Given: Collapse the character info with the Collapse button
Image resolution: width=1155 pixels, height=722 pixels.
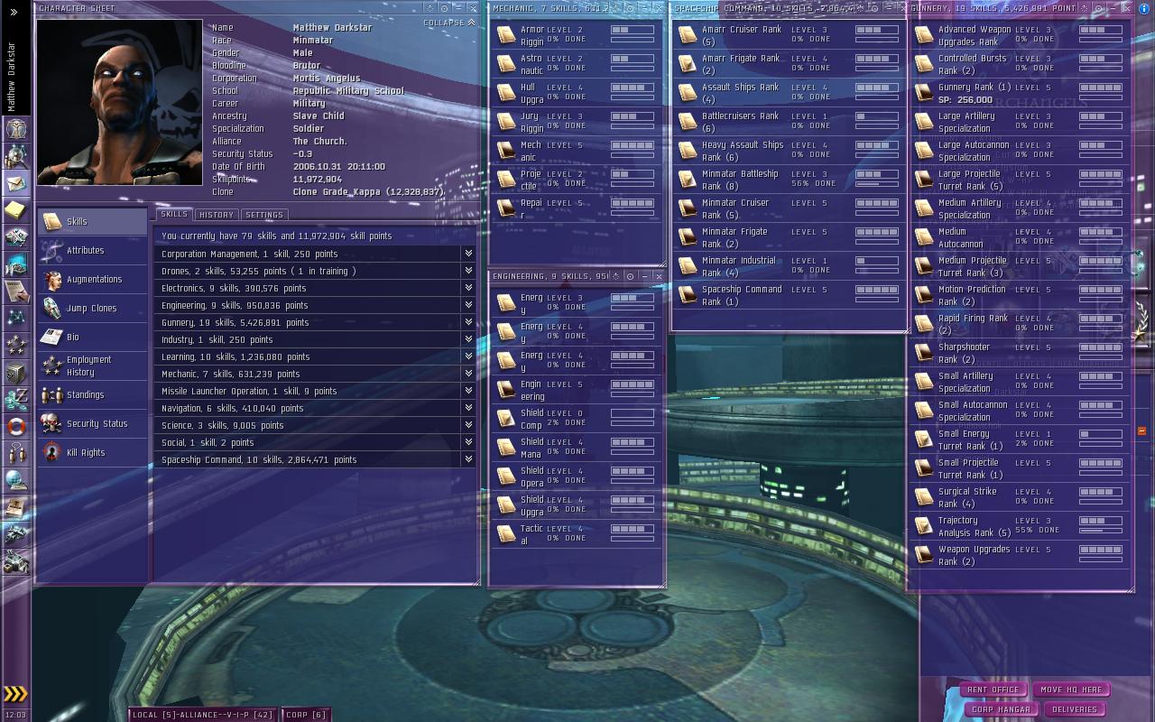Looking at the screenshot, I should point(448,23).
